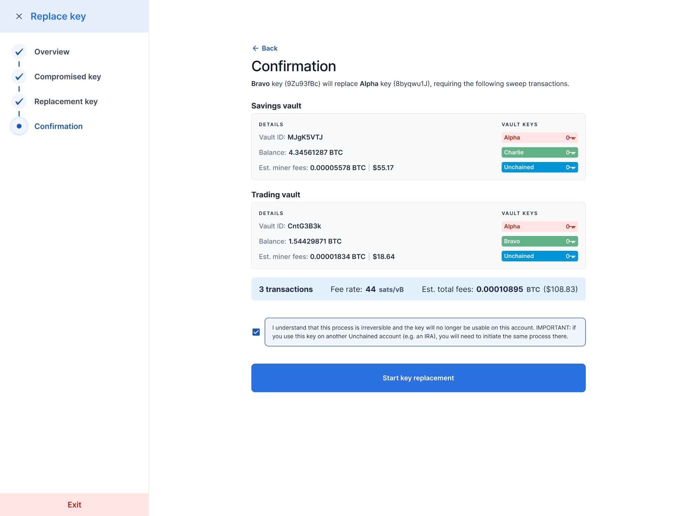Click the Compromised key step checkmark icon
This screenshot has width=688, height=516.
click(19, 76)
